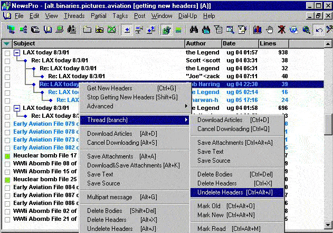Image resolution: width=333 pixels, height=233 pixels.
Task: Click the undo arrow toolbar icon
Action: [319, 30]
